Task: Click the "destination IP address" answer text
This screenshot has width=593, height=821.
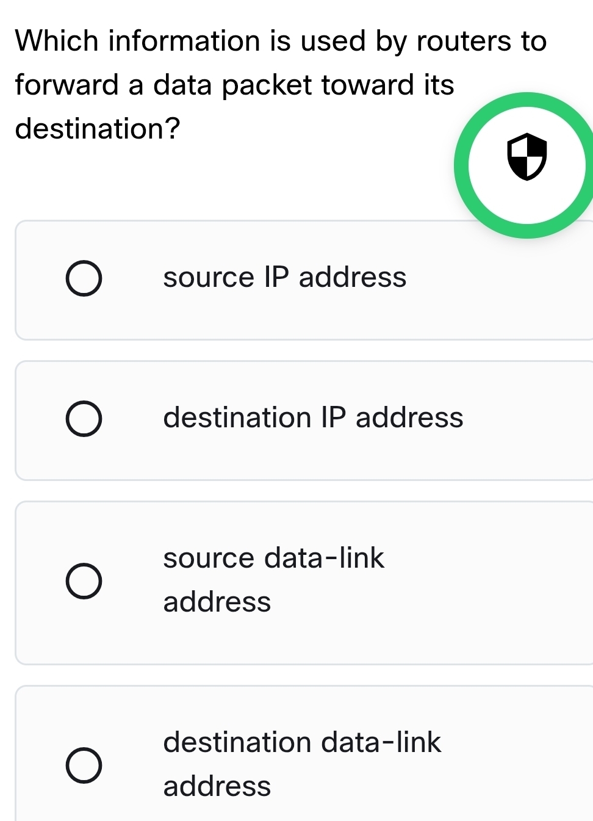Action: (x=313, y=418)
